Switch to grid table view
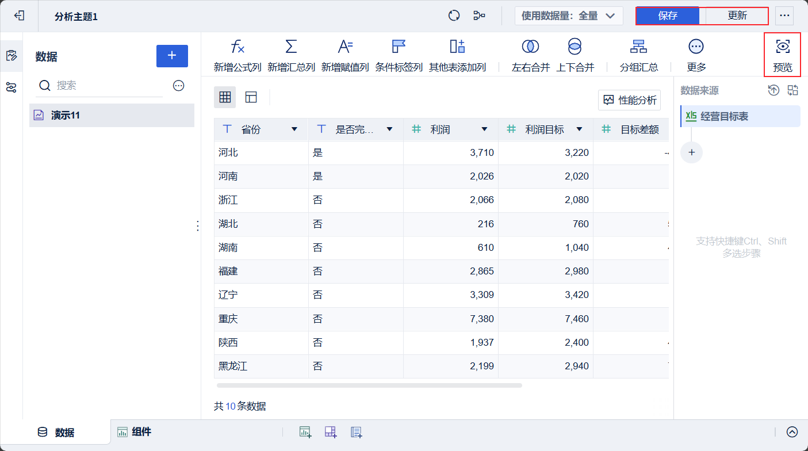 point(225,97)
